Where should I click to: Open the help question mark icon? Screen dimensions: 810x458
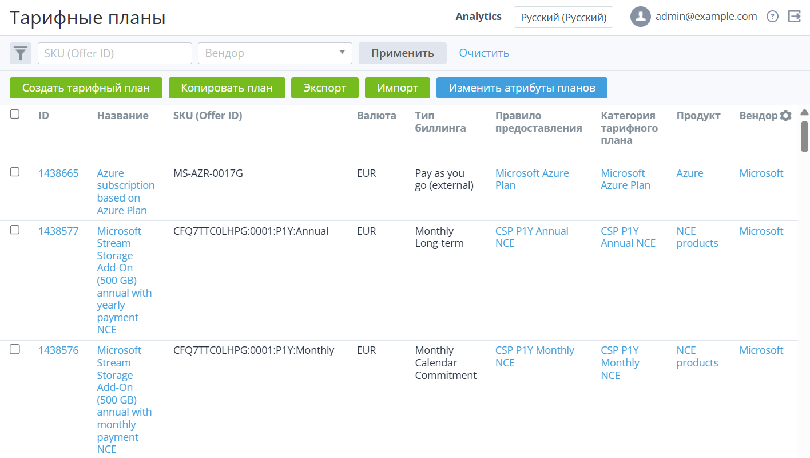[772, 17]
